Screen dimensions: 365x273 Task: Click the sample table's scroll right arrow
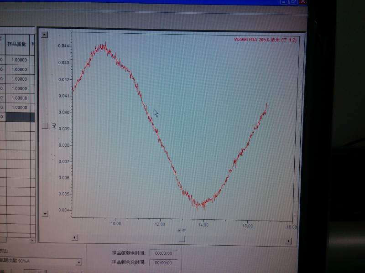(32, 240)
